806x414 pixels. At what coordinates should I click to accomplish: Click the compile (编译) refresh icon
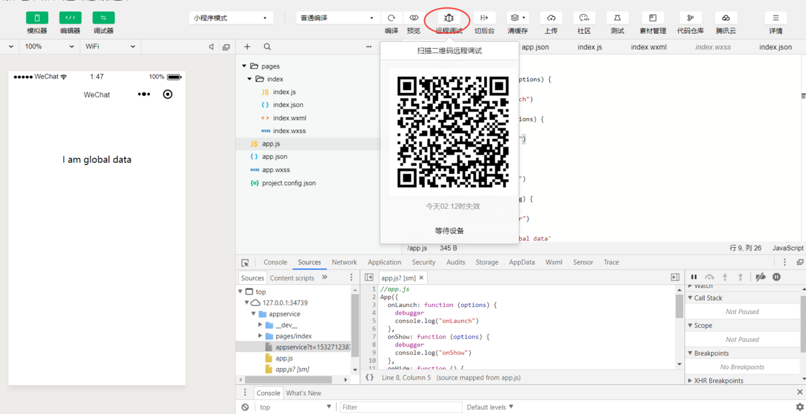click(391, 18)
